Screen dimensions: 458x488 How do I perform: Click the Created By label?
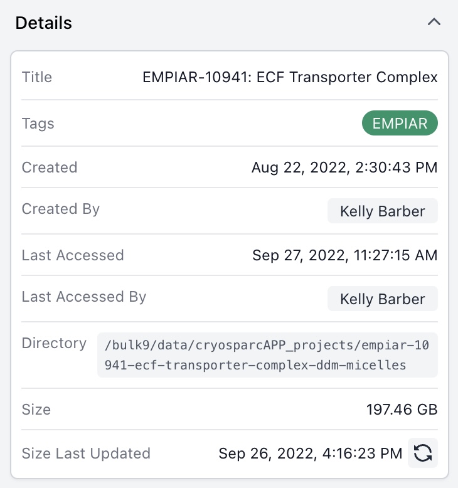pyautogui.click(x=61, y=209)
